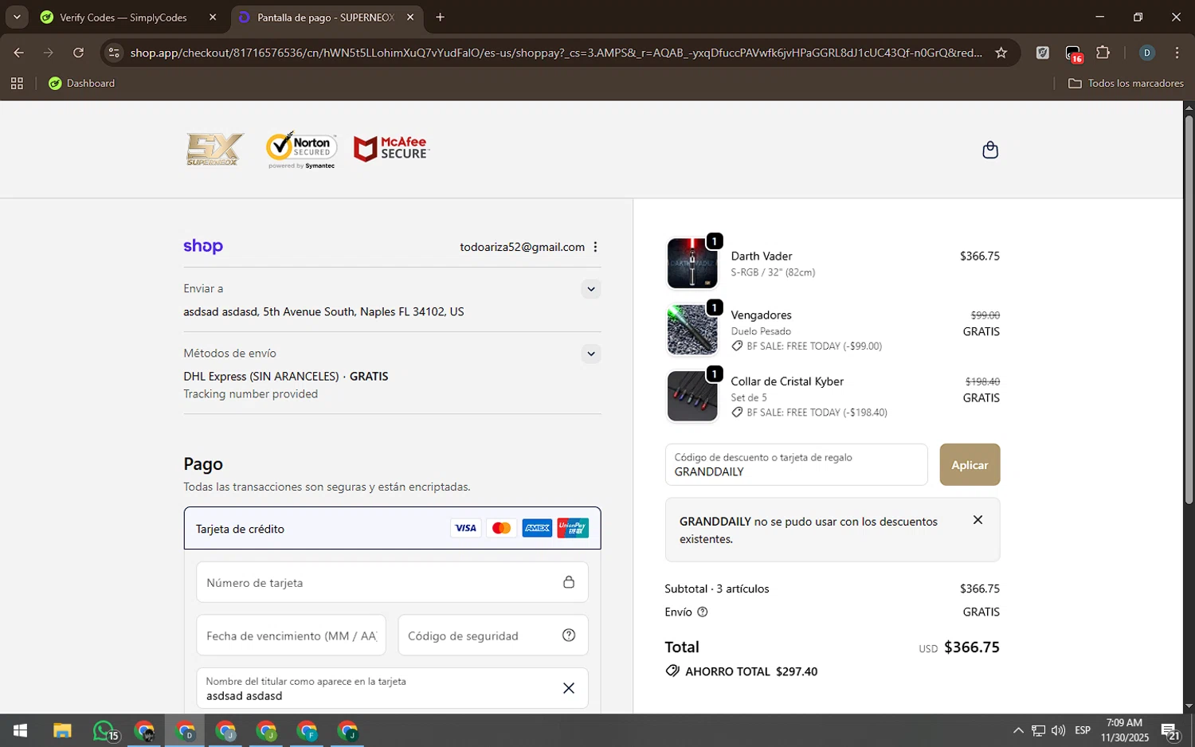Click the Norton Secured badge
Viewport: 1195px width, 747px height.
[x=302, y=150]
